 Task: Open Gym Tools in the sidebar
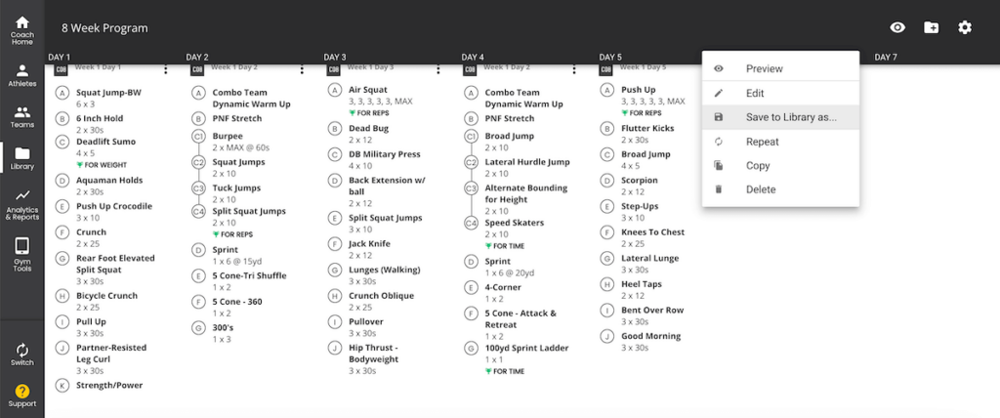21,252
